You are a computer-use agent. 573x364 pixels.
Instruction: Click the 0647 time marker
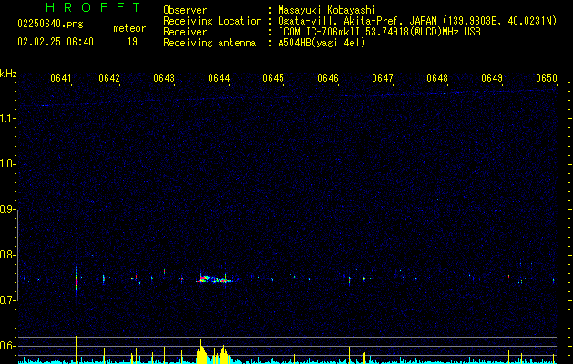coord(383,78)
